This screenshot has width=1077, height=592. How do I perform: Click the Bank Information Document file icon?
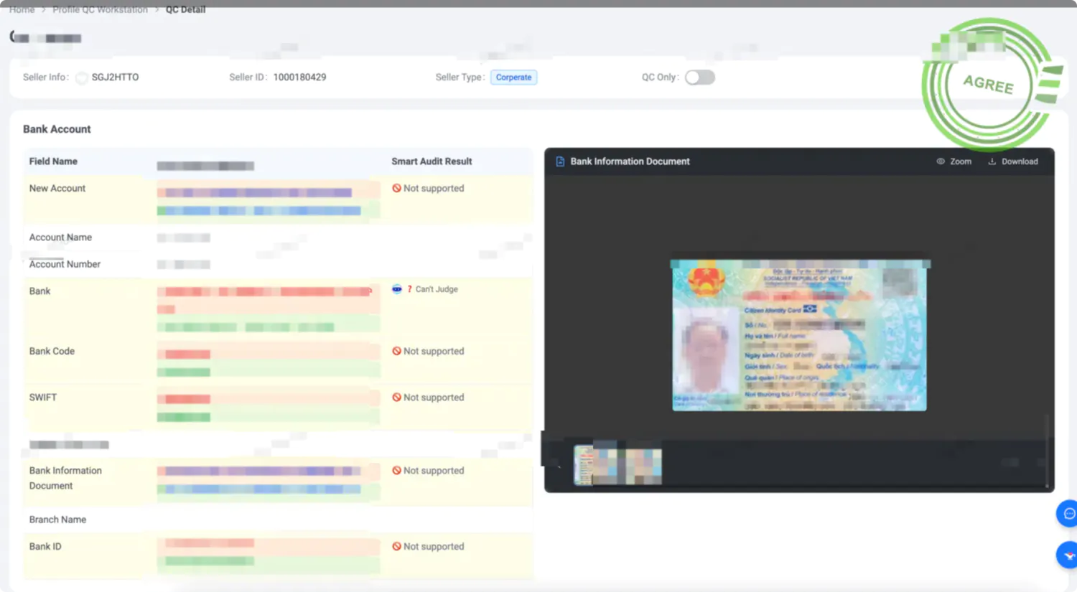(x=560, y=161)
